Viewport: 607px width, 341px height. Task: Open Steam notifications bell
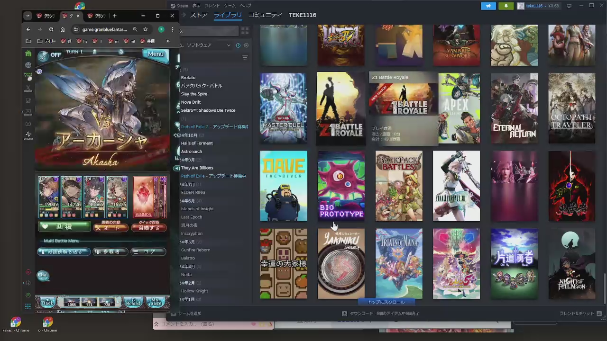pyautogui.click(x=506, y=6)
